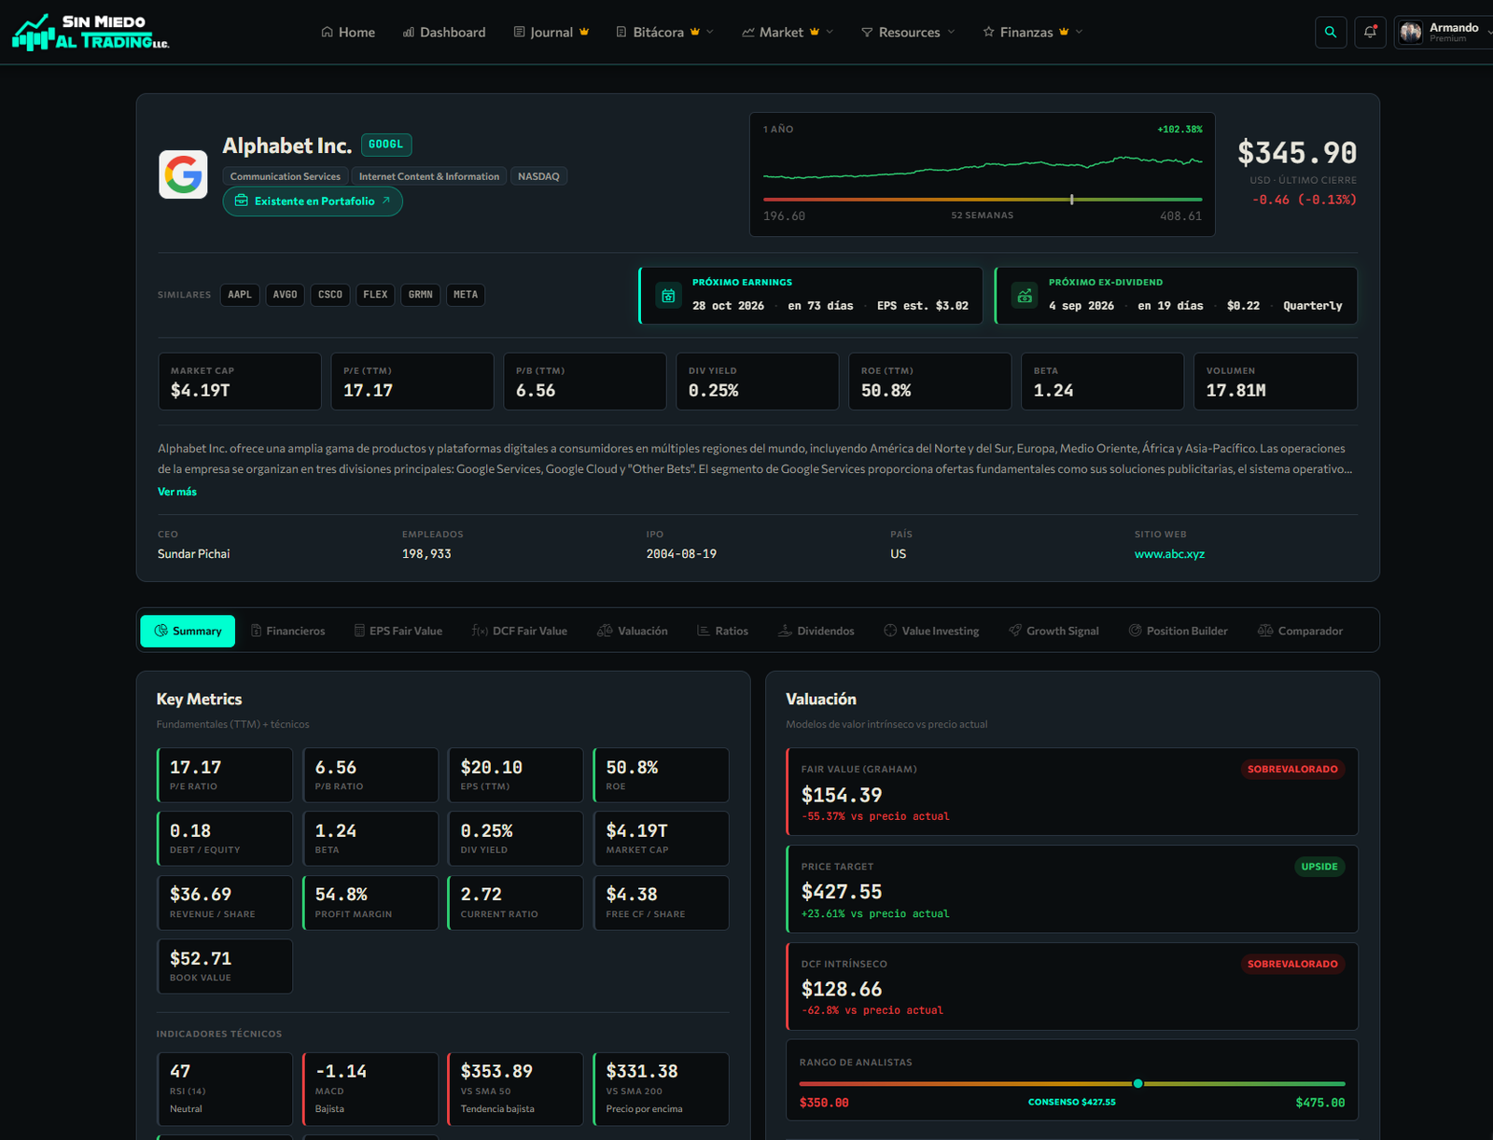Open the search icon in the header
Viewport: 1493px width, 1140px height.
pos(1331,32)
